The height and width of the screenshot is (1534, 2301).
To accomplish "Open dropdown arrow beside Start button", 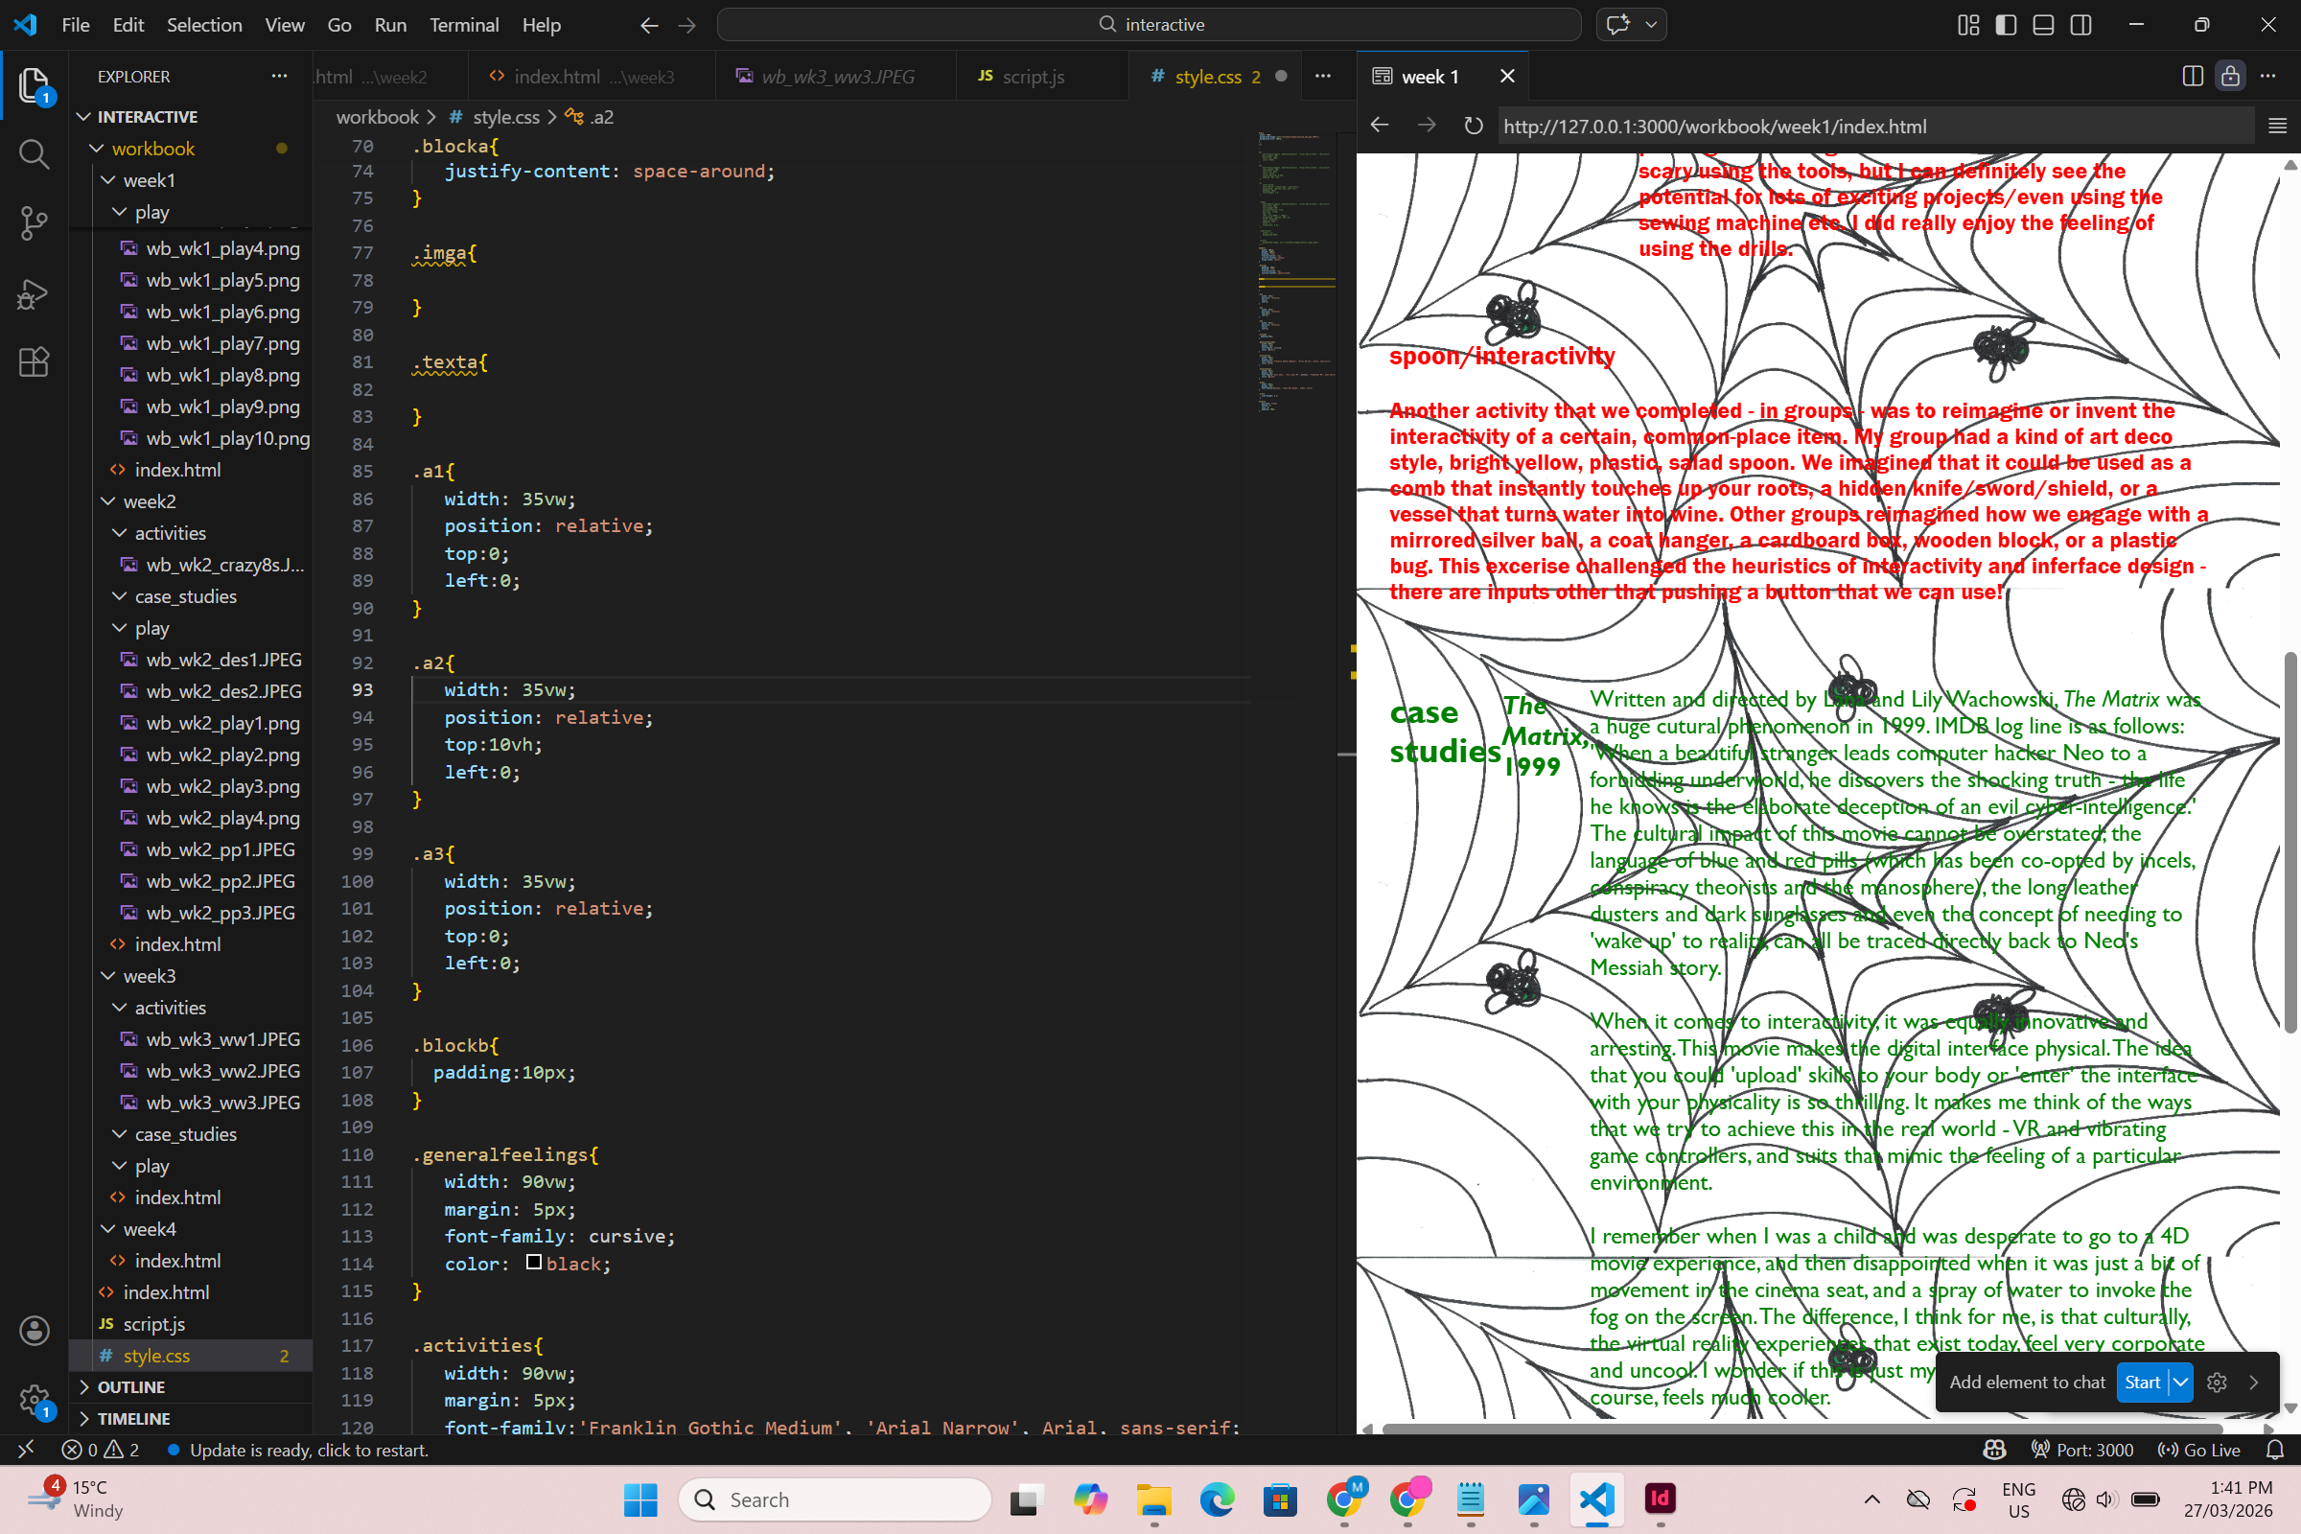I will coord(2180,1383).
